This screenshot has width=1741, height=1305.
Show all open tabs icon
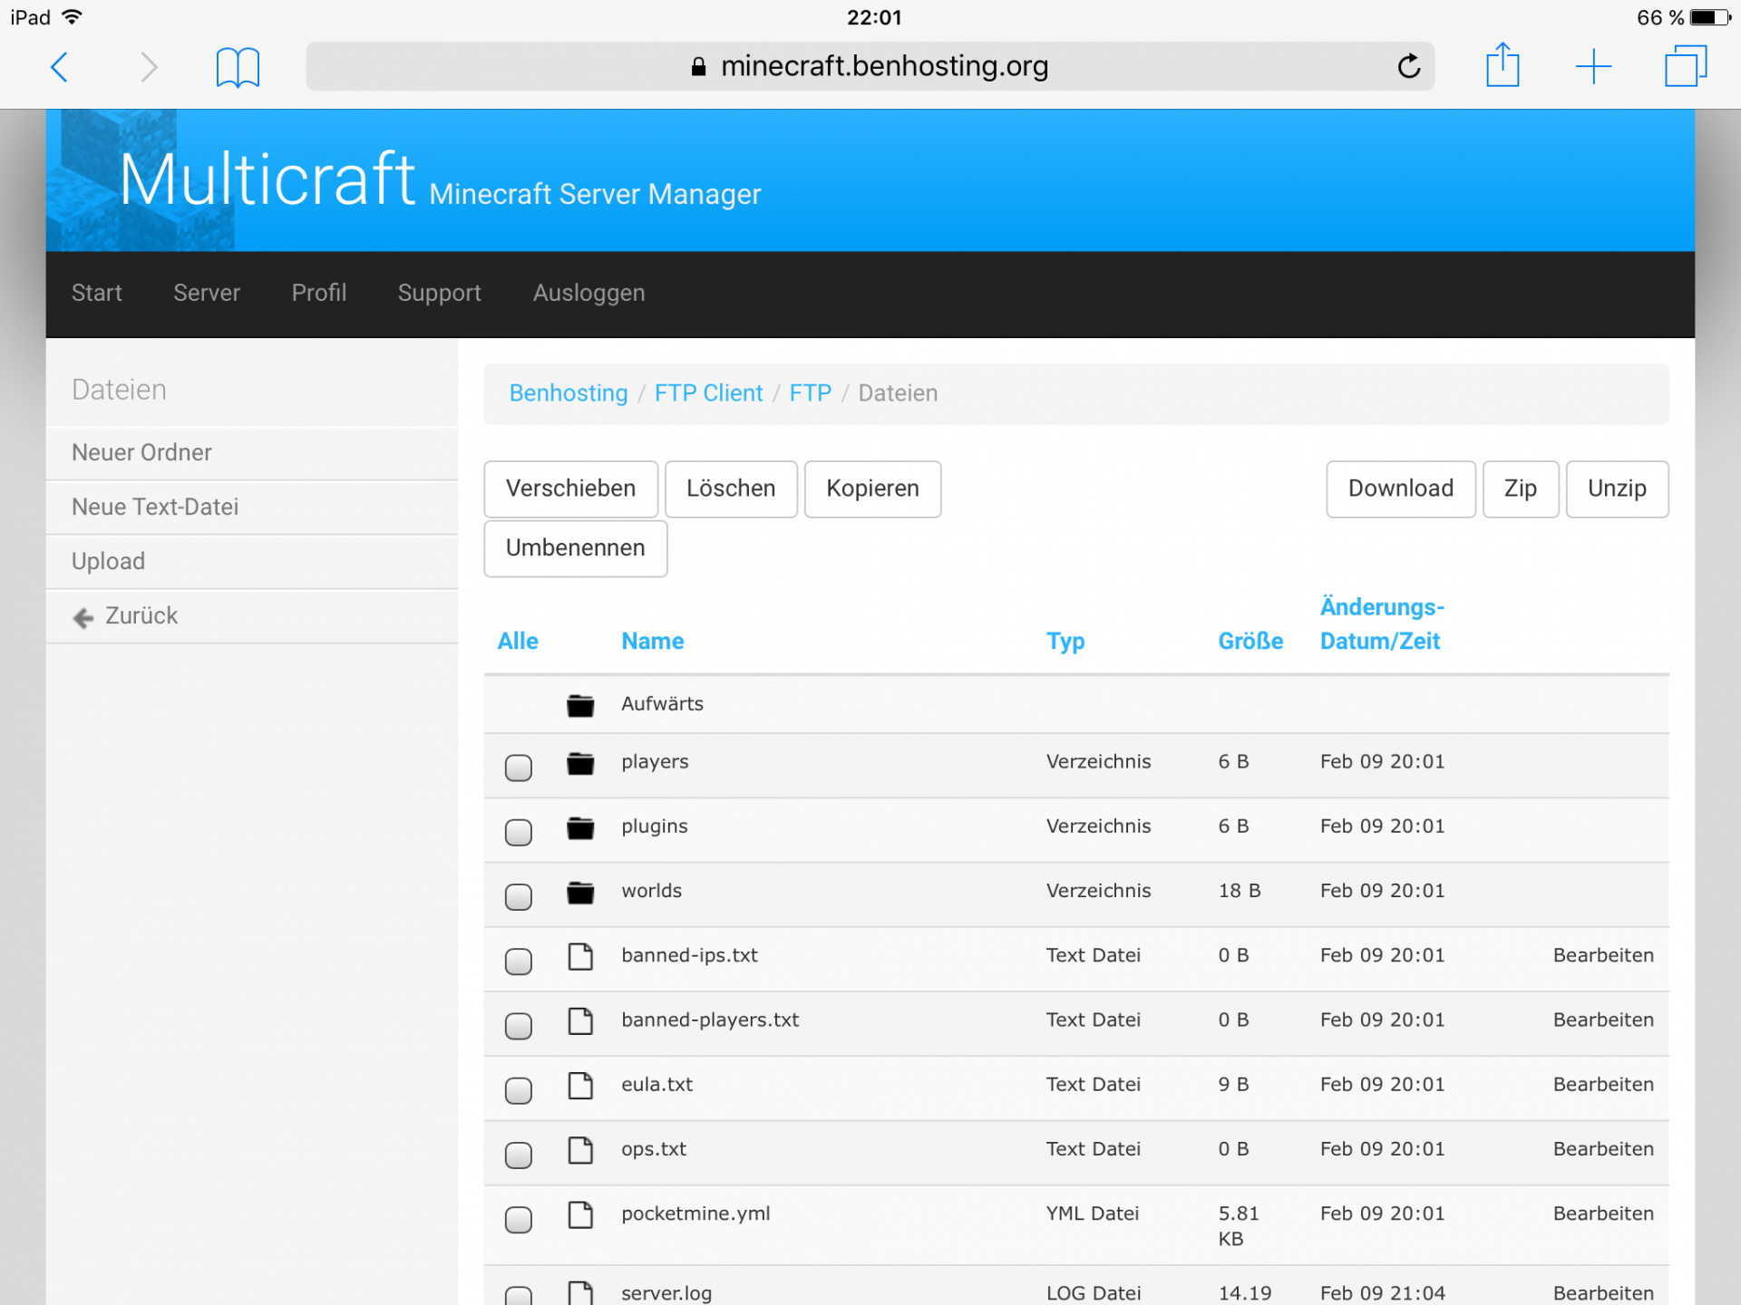[x=1685, y=67]
